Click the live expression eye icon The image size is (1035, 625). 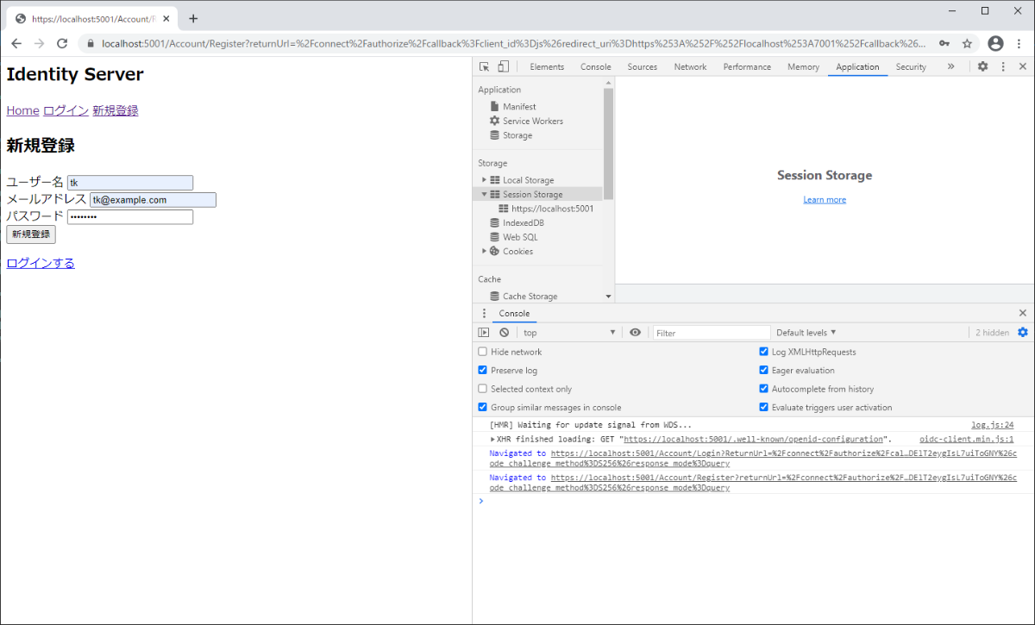636,333
